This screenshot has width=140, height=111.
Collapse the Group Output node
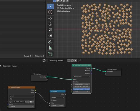tap(107, 69)
